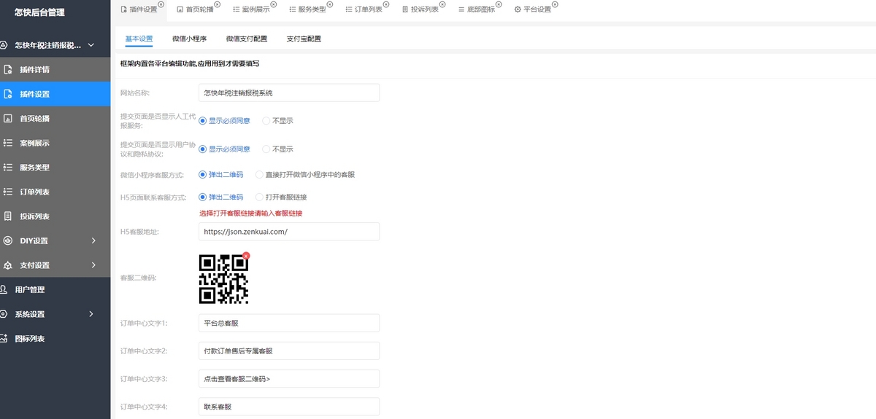Click the 服务类型 sidebar list icon
The height and width of the screenshot is (419, 876).
tap(8, 168)
